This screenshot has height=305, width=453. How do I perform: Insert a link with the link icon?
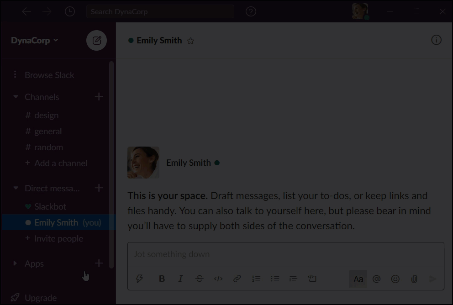(x=237, y=279)
